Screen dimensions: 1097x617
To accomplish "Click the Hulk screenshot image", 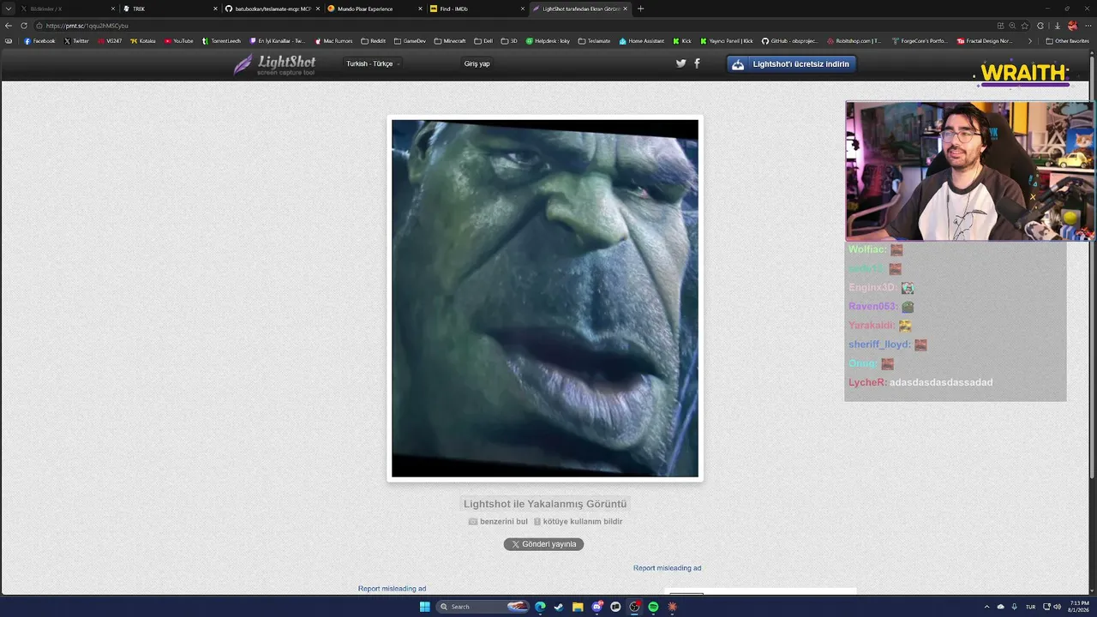I will click(545, 298).
